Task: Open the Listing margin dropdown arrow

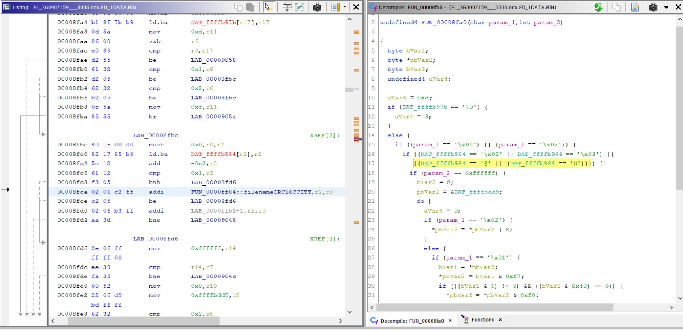Action: [x=345, y=7]
